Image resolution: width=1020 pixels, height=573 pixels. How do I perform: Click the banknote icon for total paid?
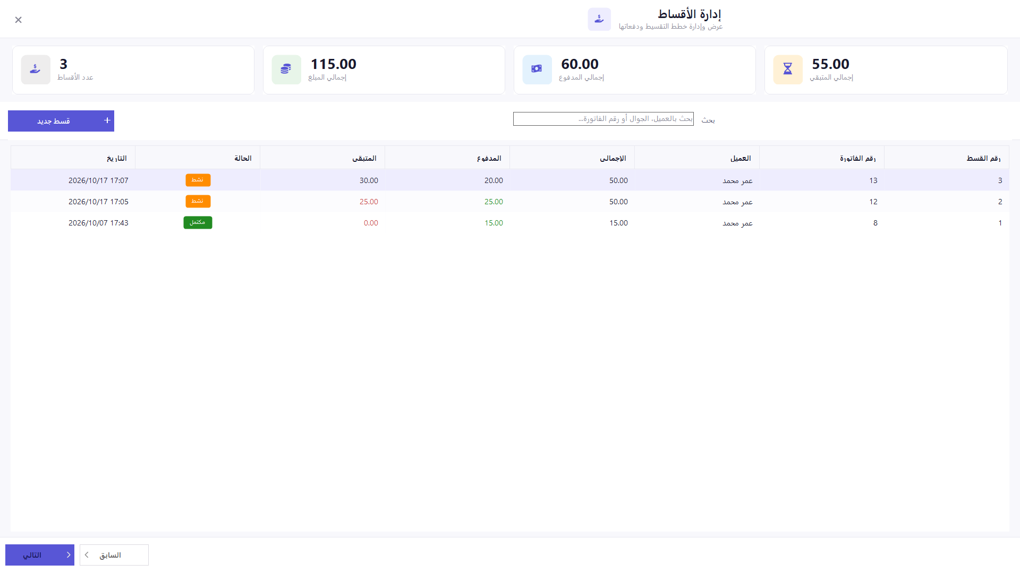pyautogui.click(x=537, y=70)
